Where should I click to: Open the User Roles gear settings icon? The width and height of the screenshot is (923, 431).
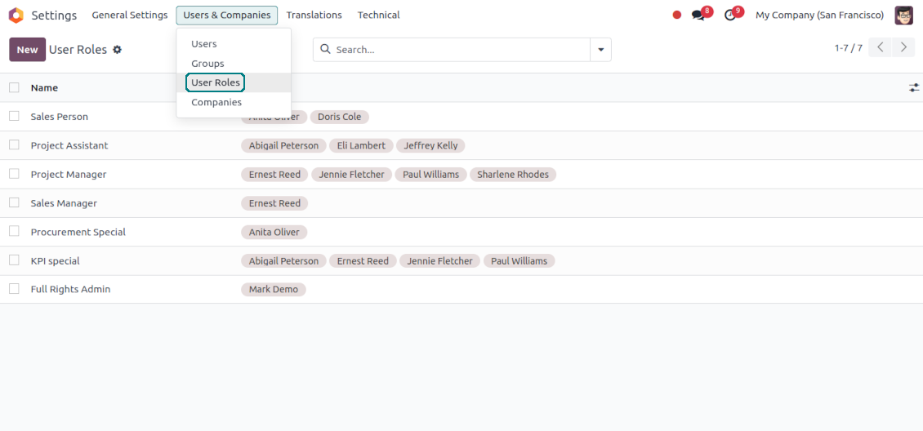117,50
